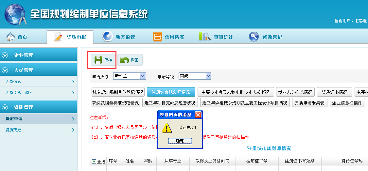Collapse the 资质管理 sidebar section
Screen dimensions: 368x171
point(5,107)
